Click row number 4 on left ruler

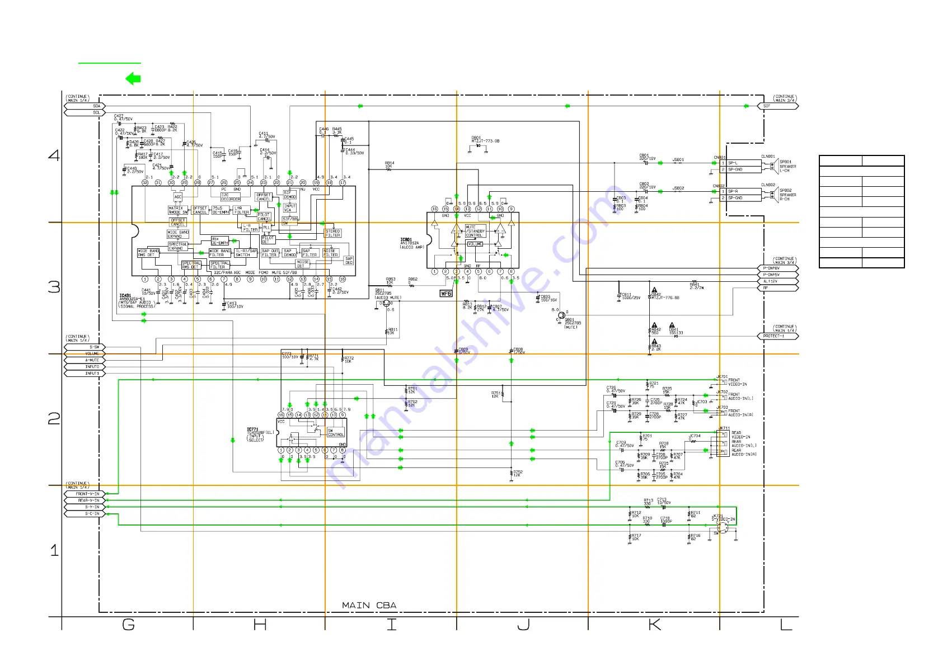point(54,155)
